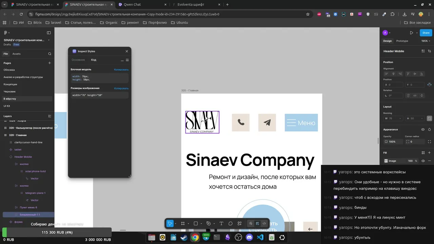Click the blue Share button
The height and width of the screenshot is (244, 434).
[426, 33]
